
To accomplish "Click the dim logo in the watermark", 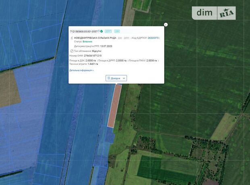I will [204, 13].
